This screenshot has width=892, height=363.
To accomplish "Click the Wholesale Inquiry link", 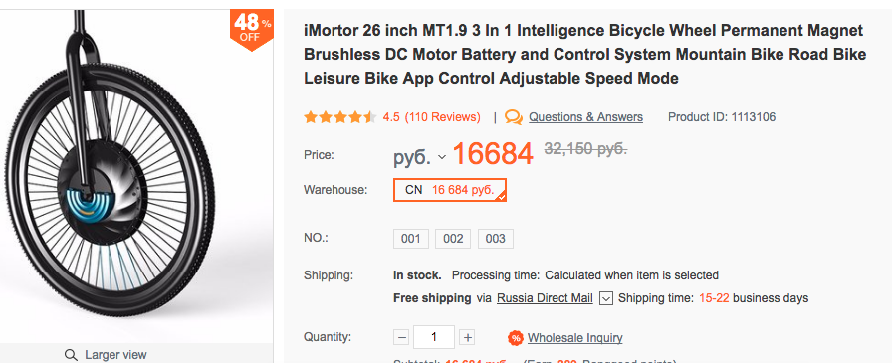I will point(575,338).
